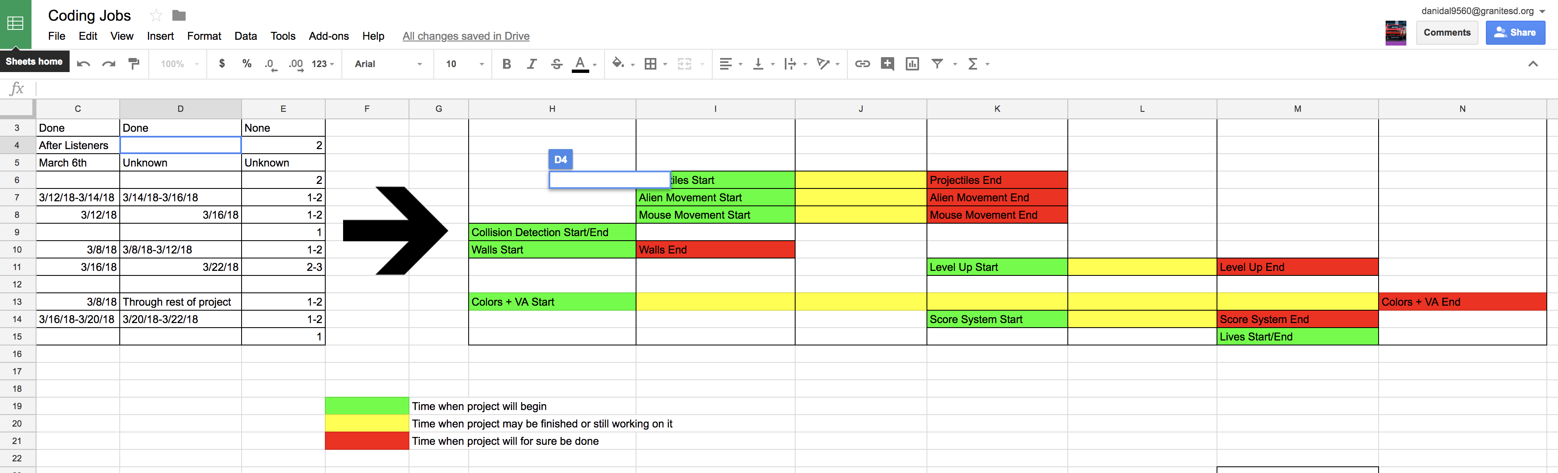Open the Format menu
This screenshot has height=473, width=1558.
204,36
